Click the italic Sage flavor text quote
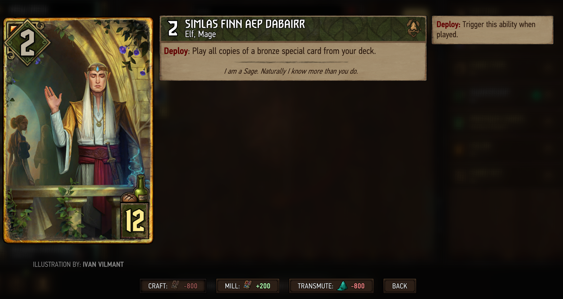563x299 pixels. 291,71
